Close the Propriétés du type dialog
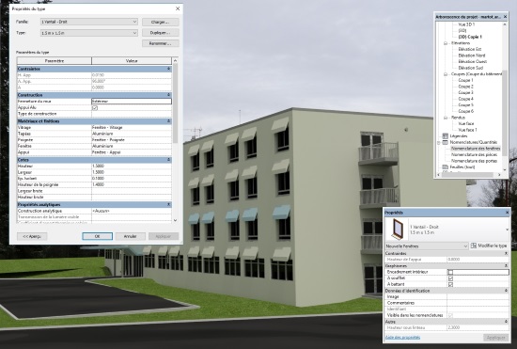 (178, 8)
